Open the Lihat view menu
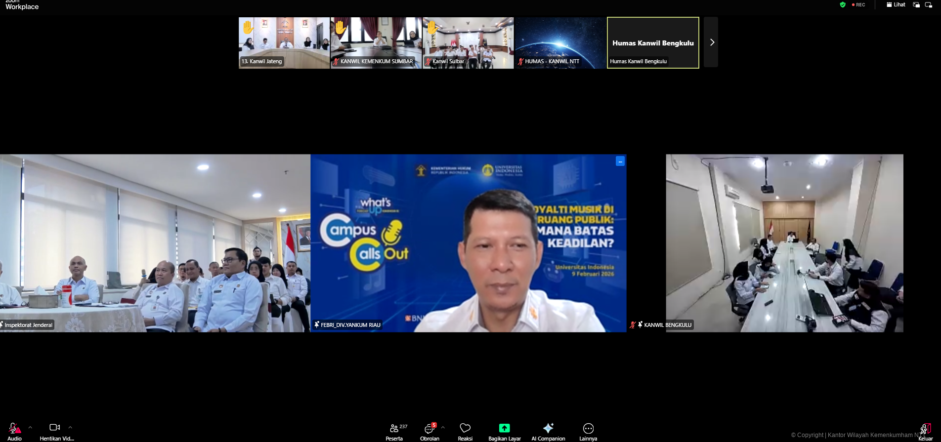Image resolution: width=941 pixels, height=442 pixels. (896, 4)
